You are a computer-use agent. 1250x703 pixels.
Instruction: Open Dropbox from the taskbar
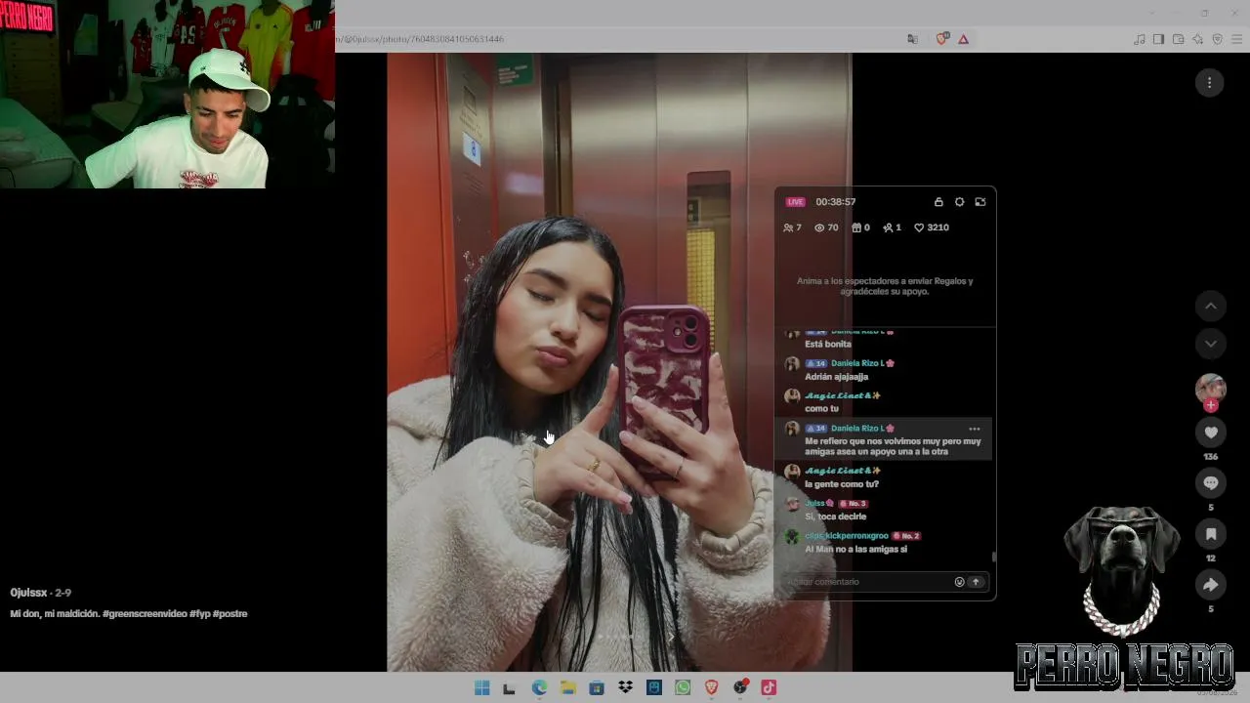[x=625, y=687]
